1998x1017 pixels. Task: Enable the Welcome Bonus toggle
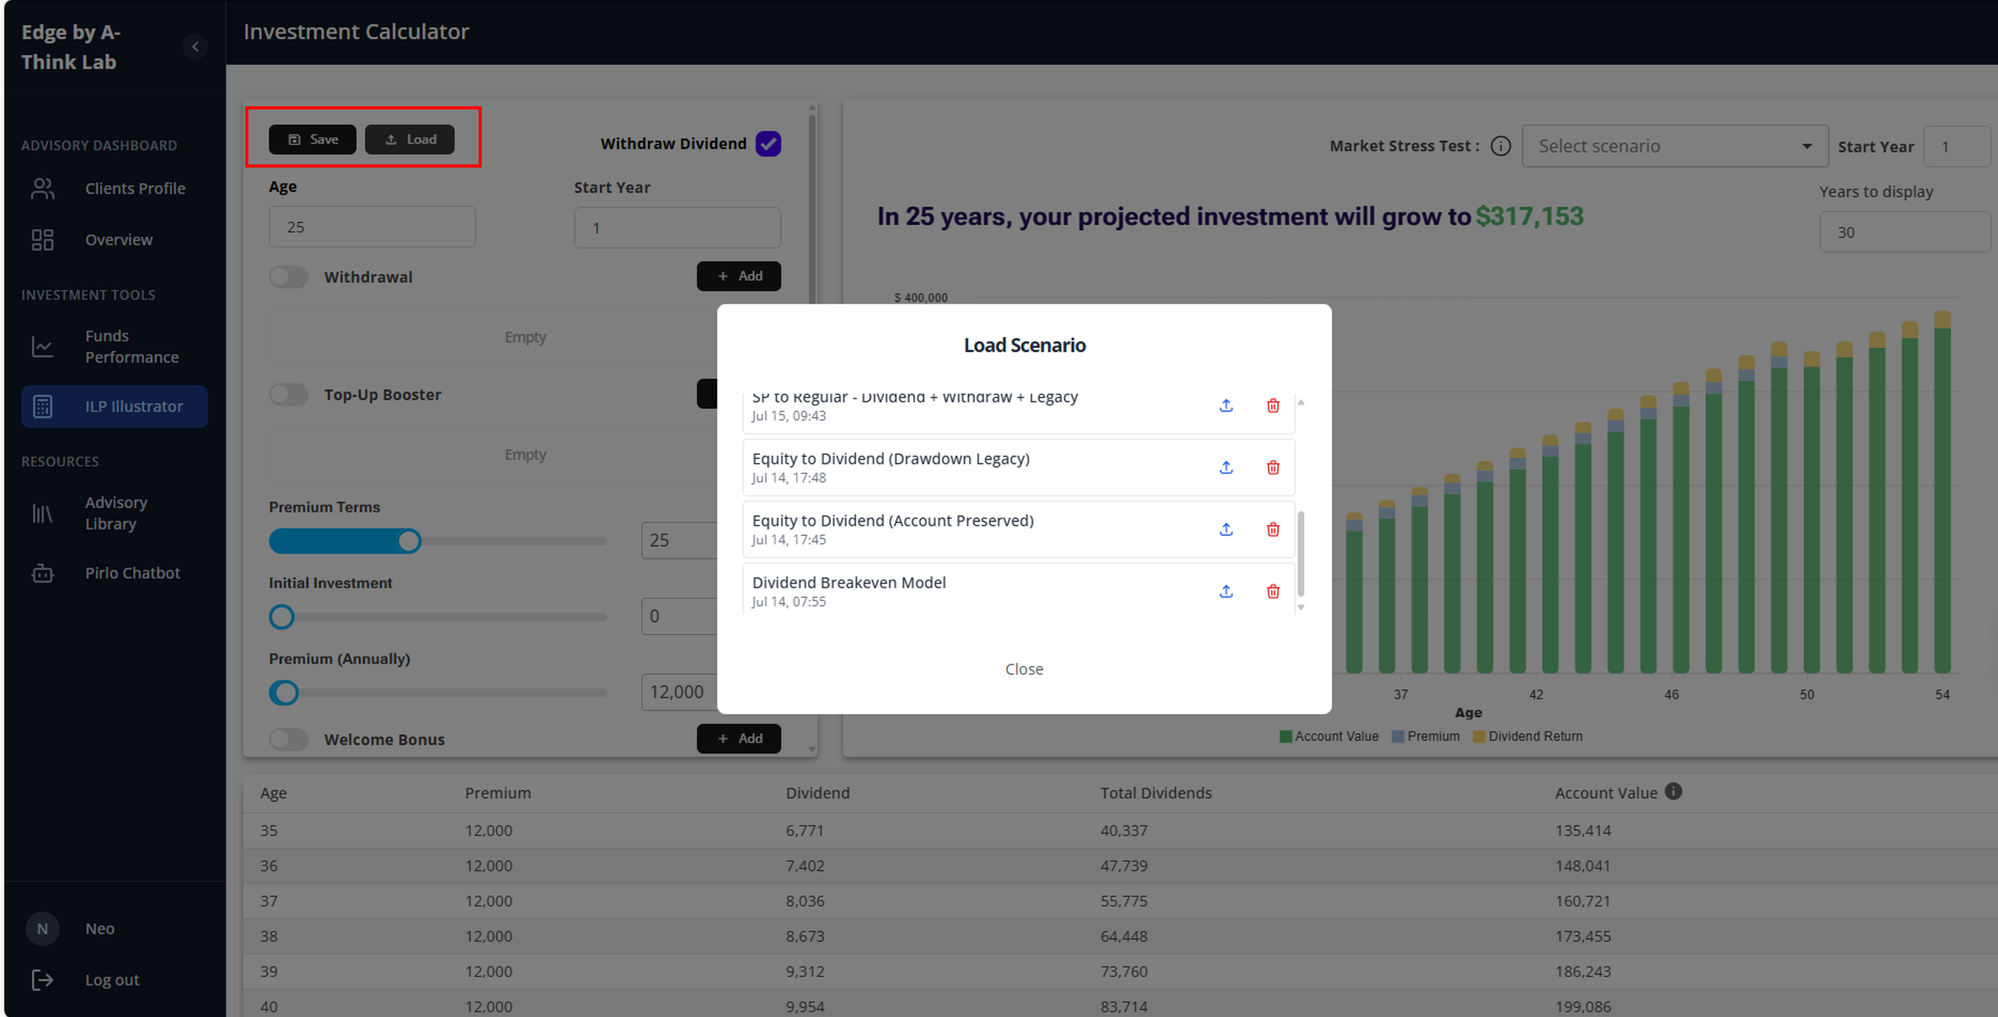[289, 739]
